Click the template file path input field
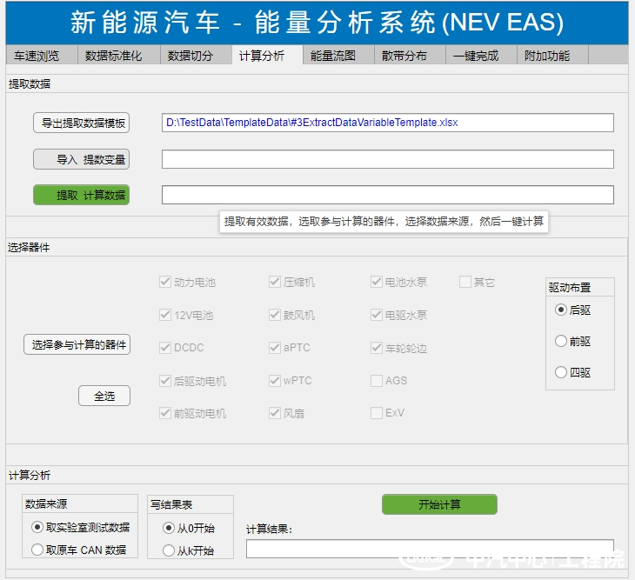The image size is (635, 580). coord(387,123)
